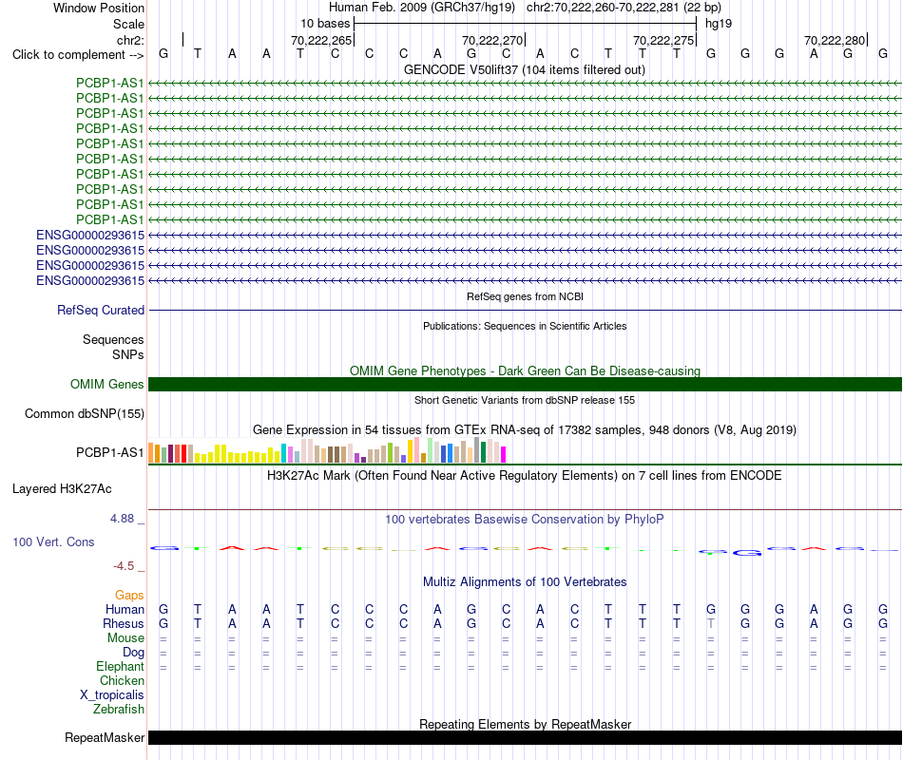Click the RepeatMasker track label
Viewport: 903px width, 760px height.
[105, 737]
